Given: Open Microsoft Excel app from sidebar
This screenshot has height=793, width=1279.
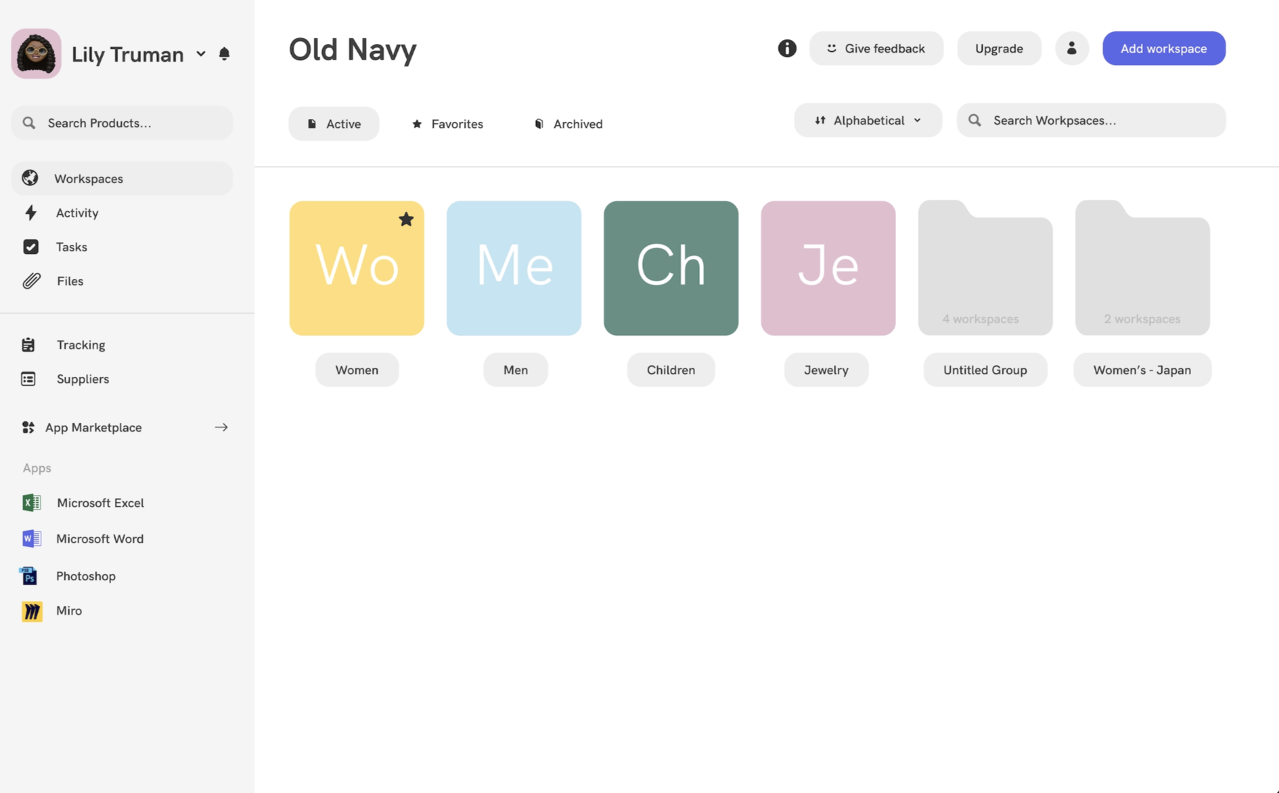Looking at the screenshot, I should coord(99,503).
